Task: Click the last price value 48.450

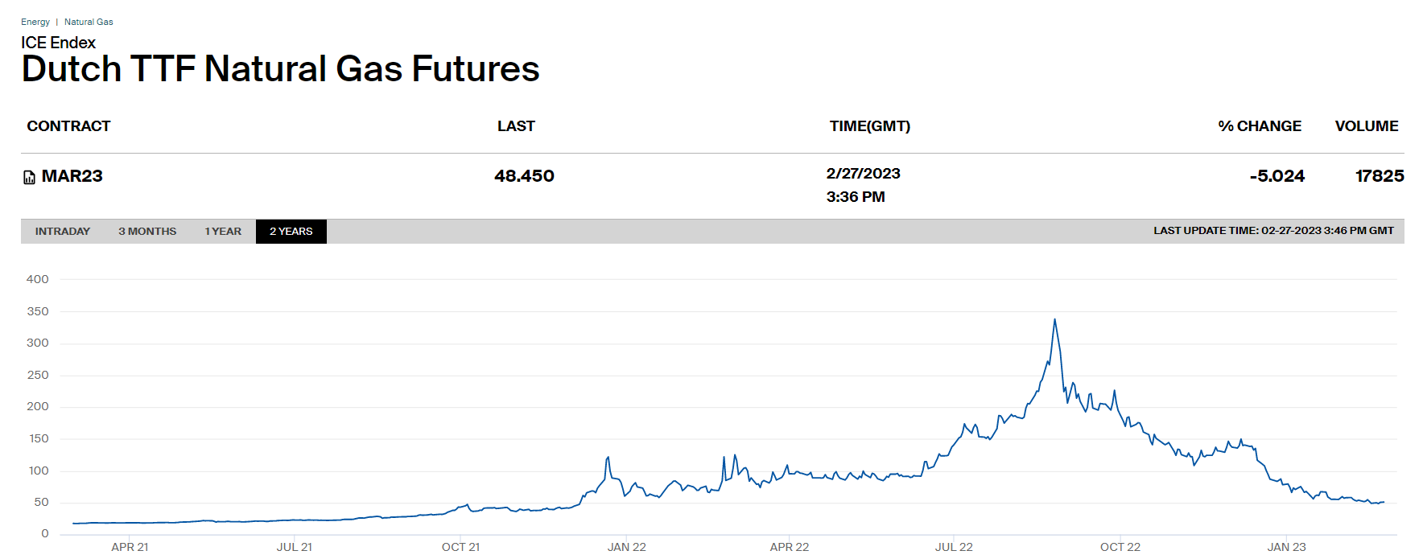Action: [524, 176]
